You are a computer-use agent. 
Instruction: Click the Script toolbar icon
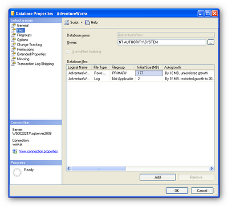67,23
